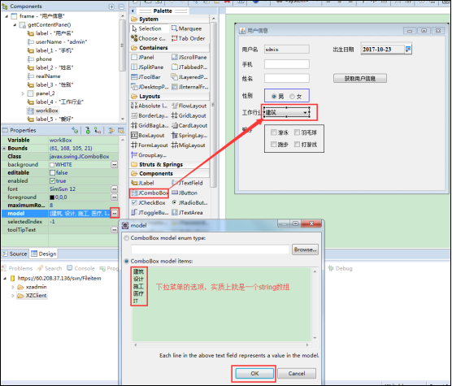The width and height of the screenshot is (452, 386).
Task: Open the Debug view tab
Action: (x=341, y=268)
